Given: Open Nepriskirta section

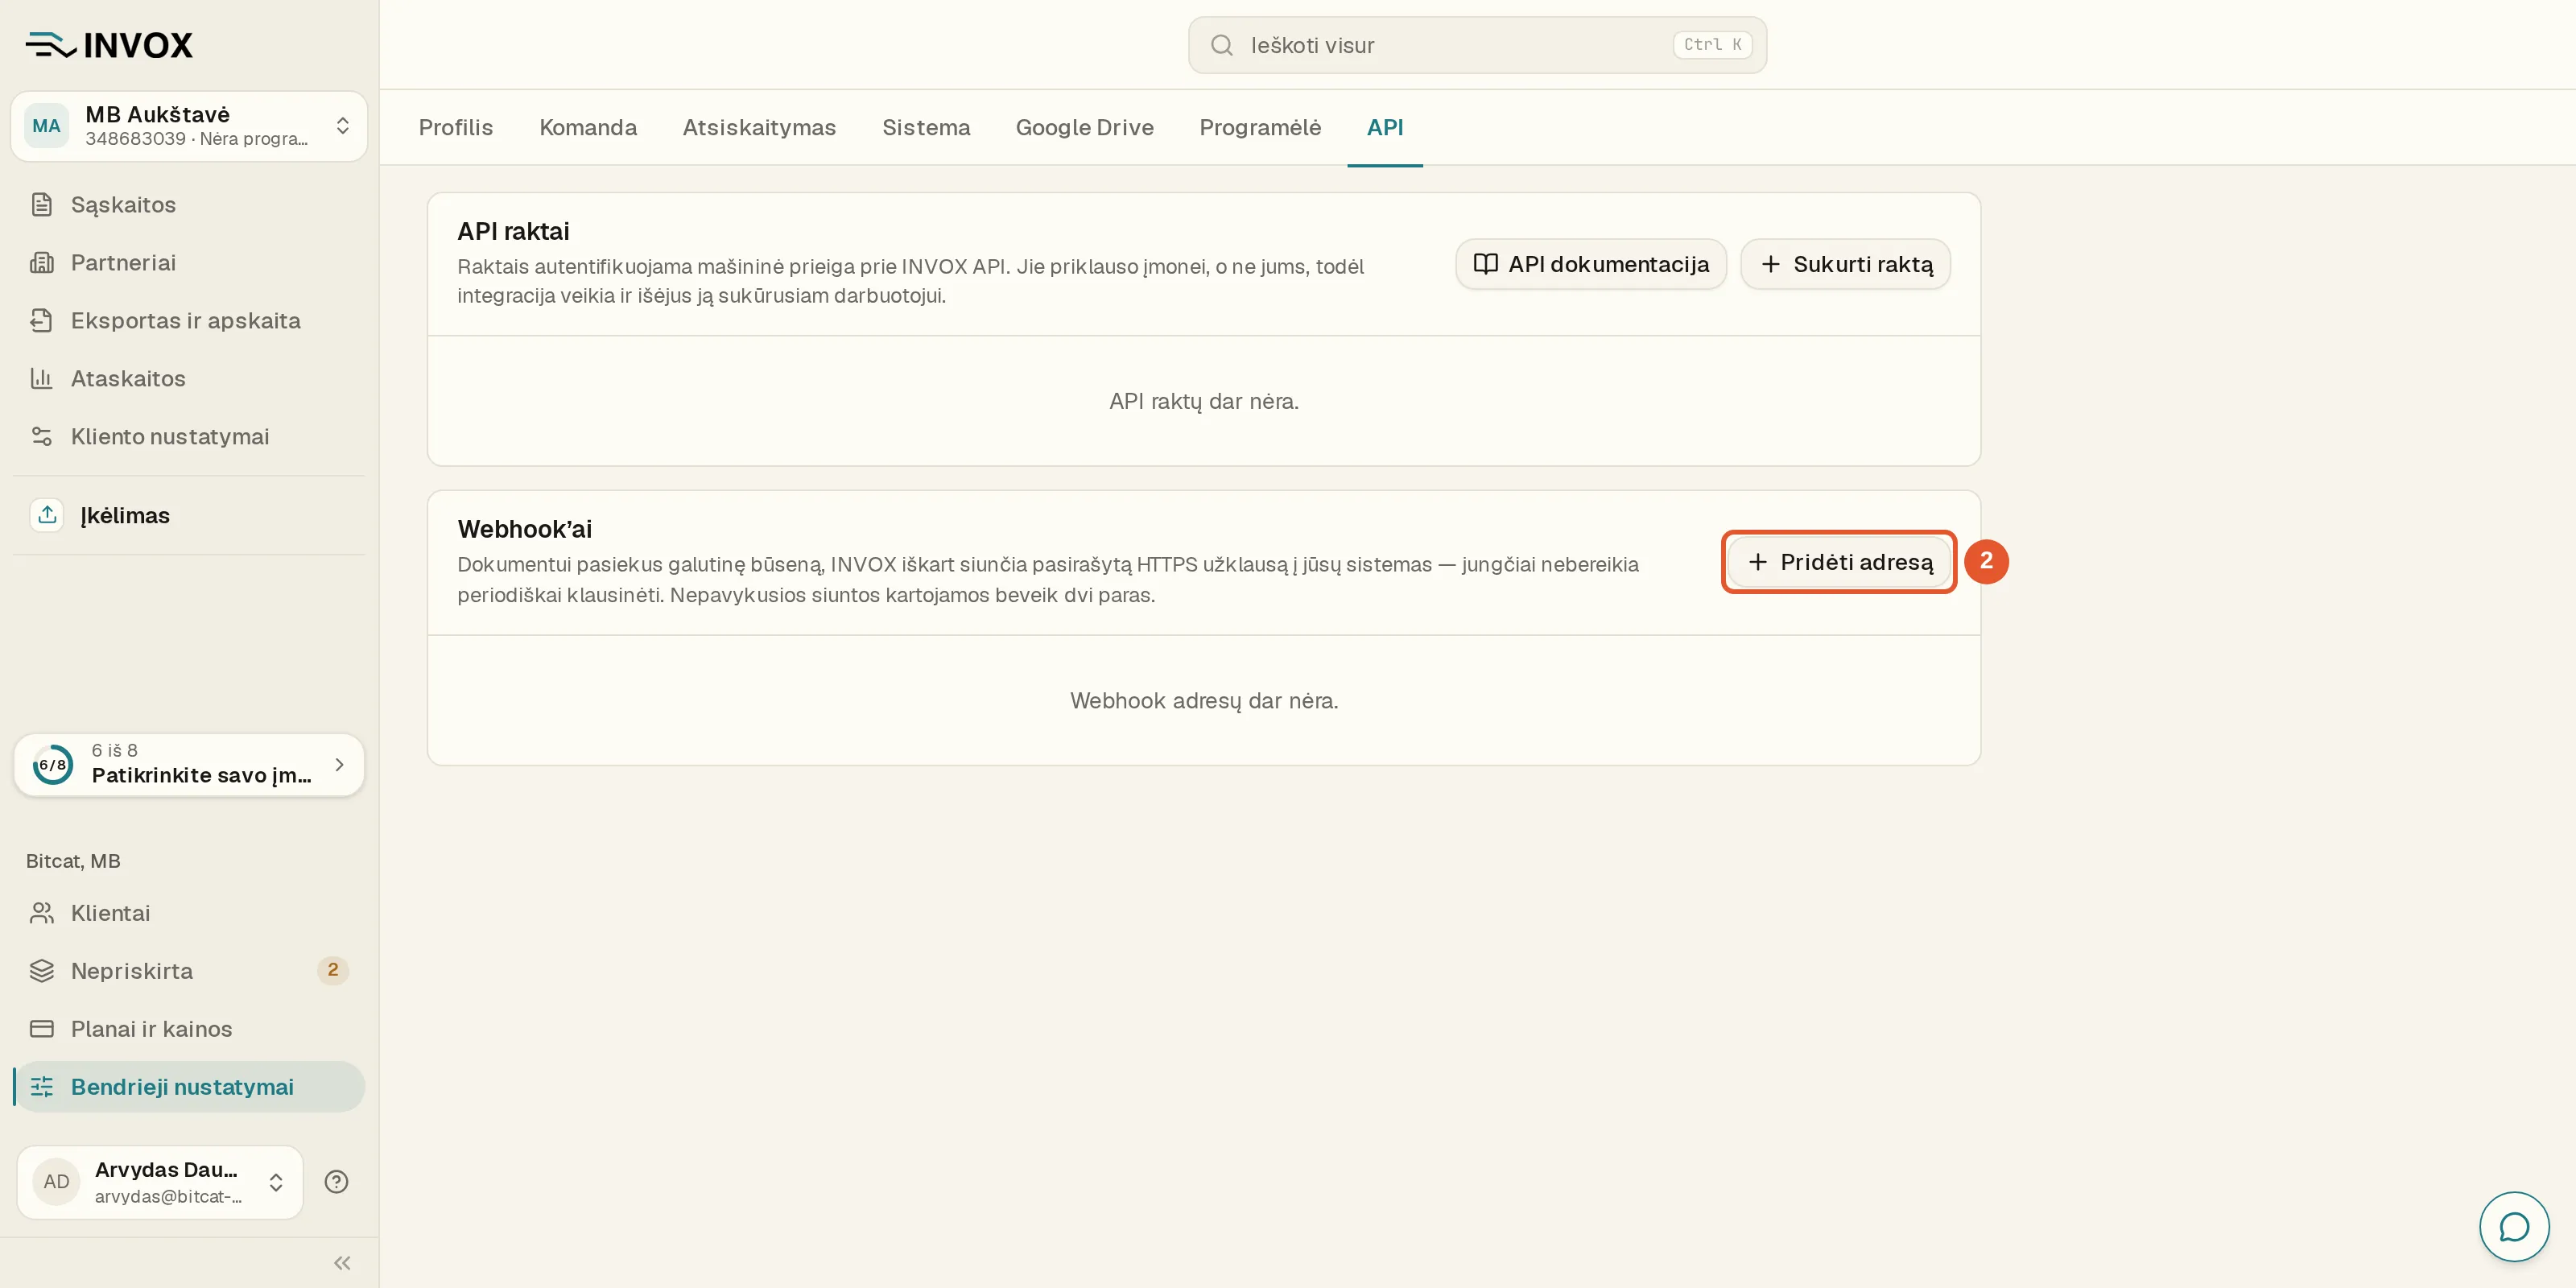Looking at the screenshot, I should tap(189, 971).
